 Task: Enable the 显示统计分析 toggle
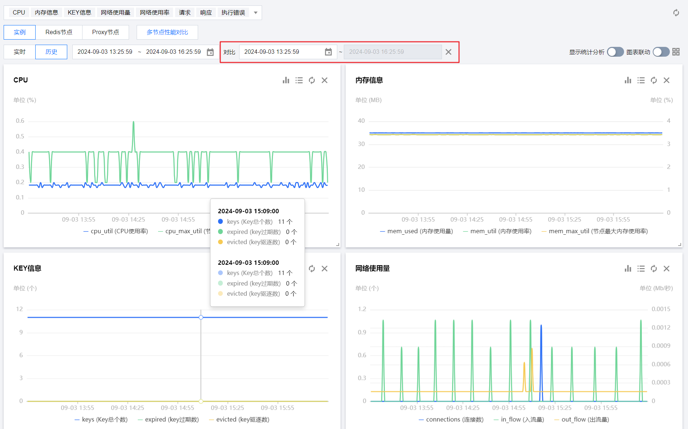pos(615,52)
